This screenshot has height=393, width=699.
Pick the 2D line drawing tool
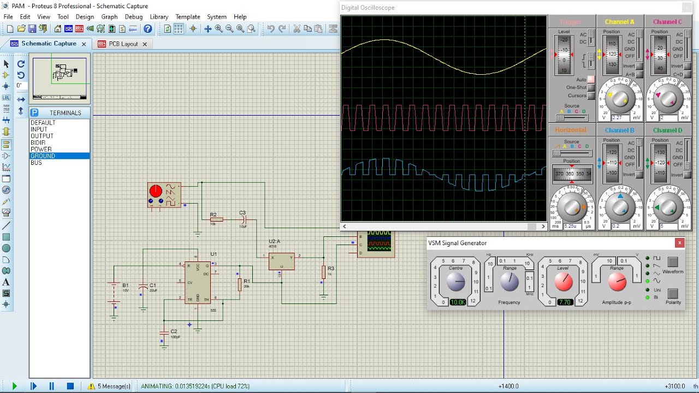(x=6, y=225)
